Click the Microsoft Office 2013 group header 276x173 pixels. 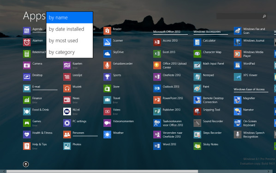point(167,32)
